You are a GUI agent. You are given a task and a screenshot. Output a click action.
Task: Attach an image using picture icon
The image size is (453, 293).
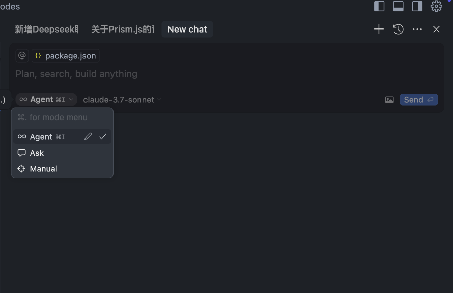(x=389, y=100)
